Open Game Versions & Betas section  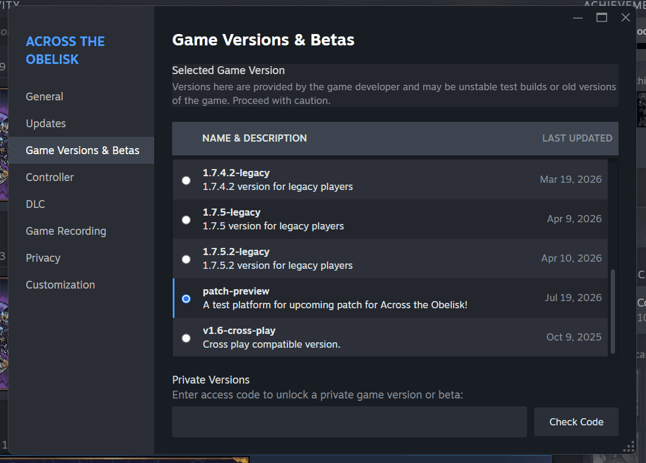(82, 151)
